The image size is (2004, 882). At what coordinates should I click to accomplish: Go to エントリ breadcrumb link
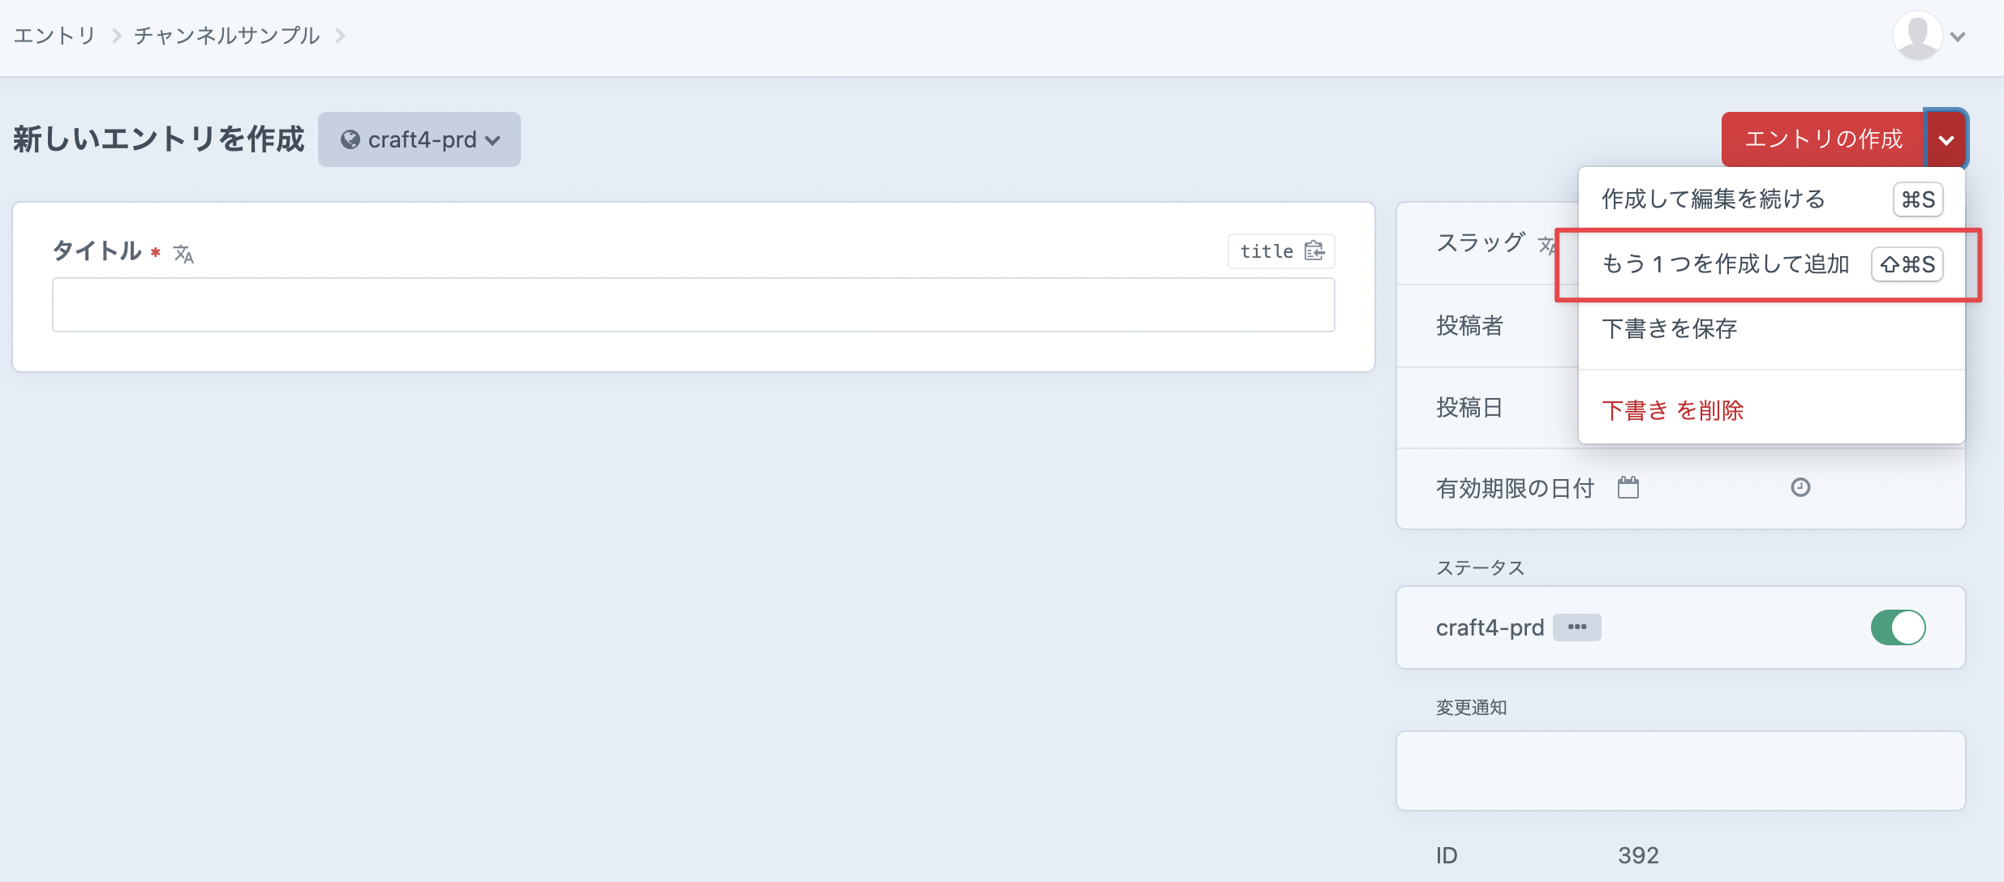tap(54, 36)
